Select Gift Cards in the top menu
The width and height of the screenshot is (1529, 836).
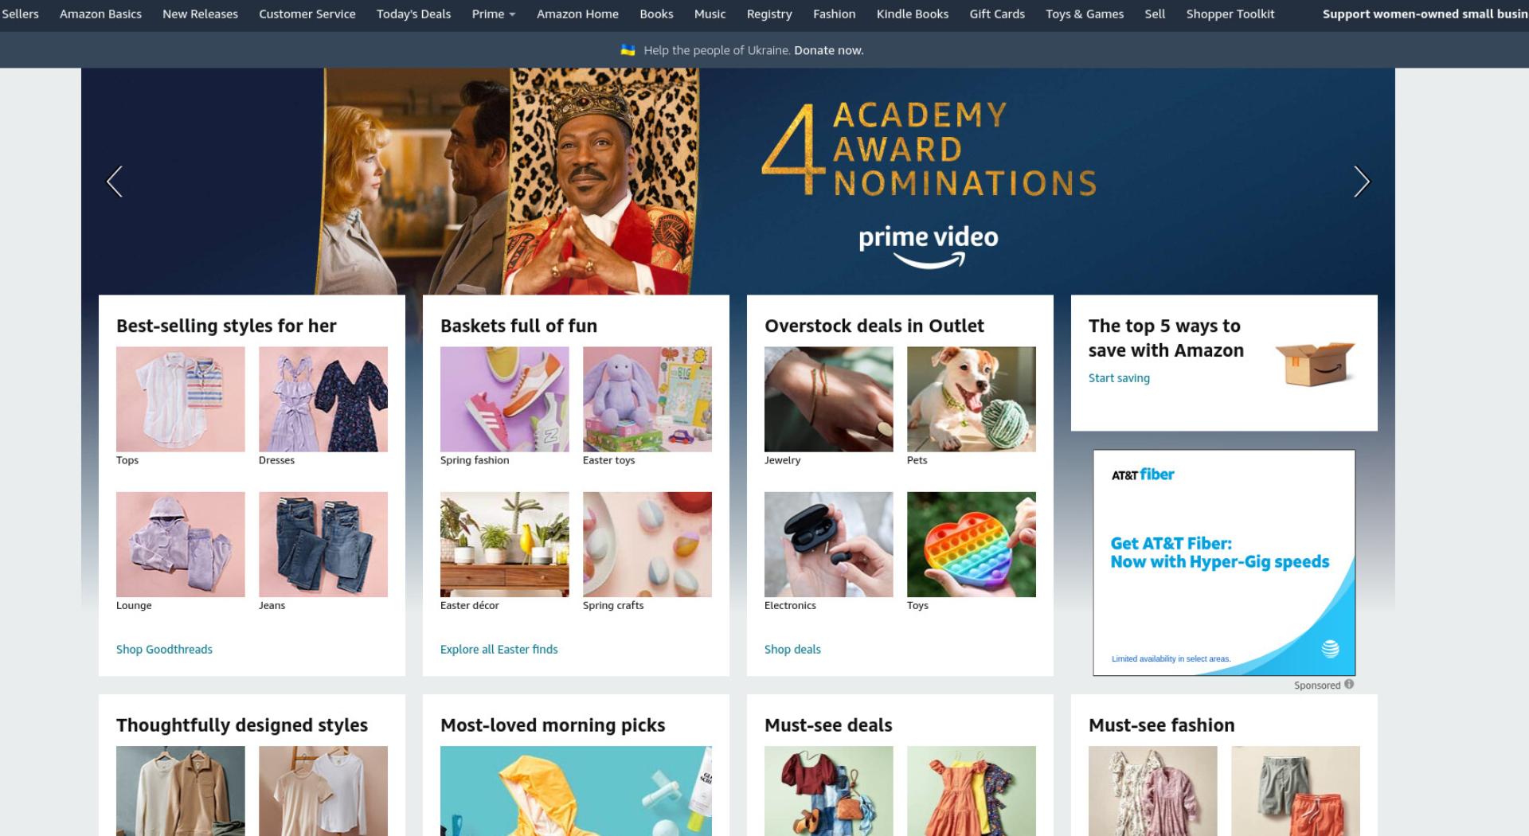point(997,14)
